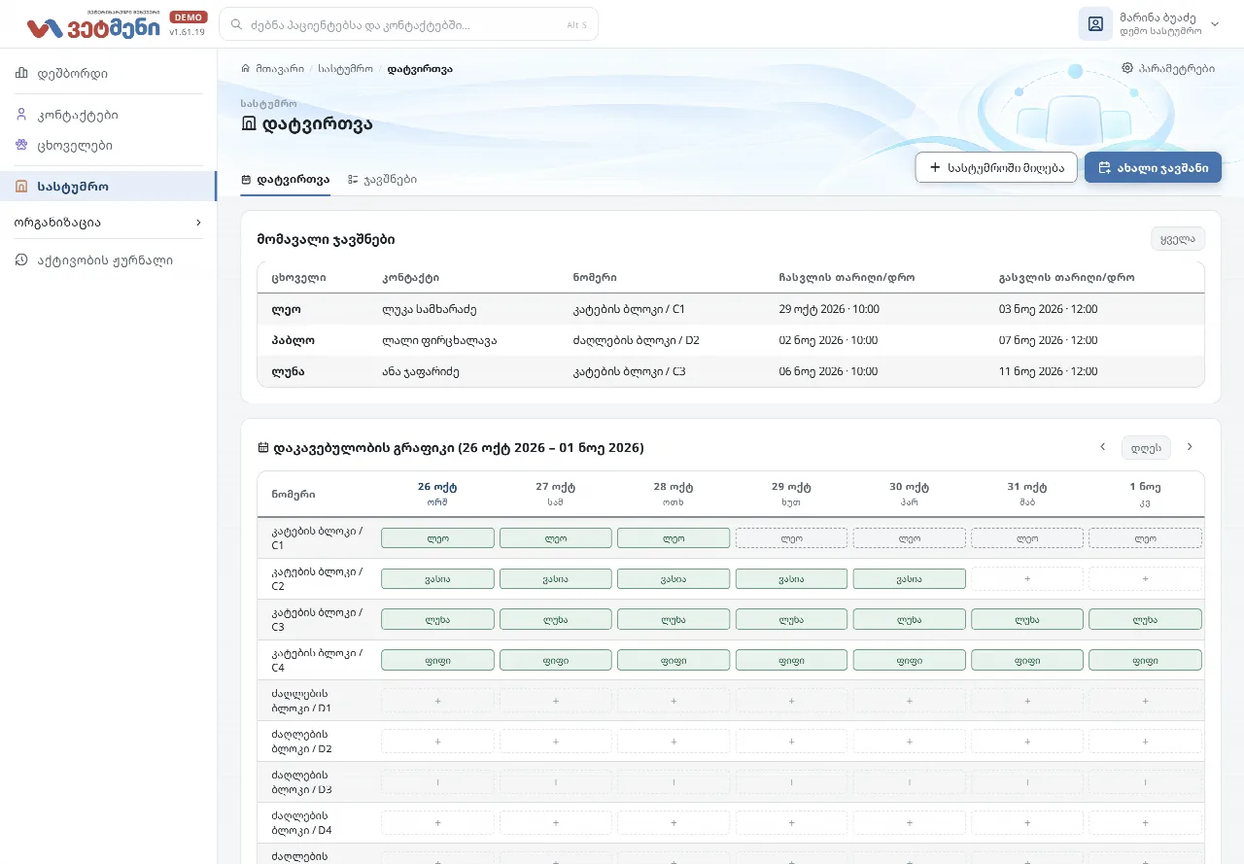
Task: Click the ყველა button for upcoming bookings
Action: click(x=1178, y=239)
